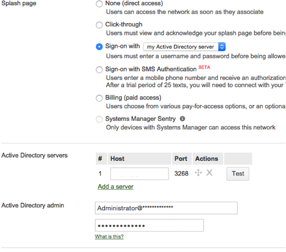Select the Systems Manager Sentry radio button
Viewport: 286px width, 252px height.
[x=99, y=119]
